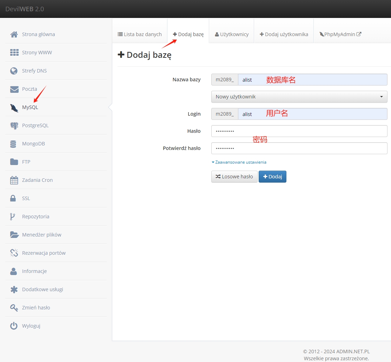Click the SSL padlock icon
This screenshot has height=362, width=391.
click(13, 198)
